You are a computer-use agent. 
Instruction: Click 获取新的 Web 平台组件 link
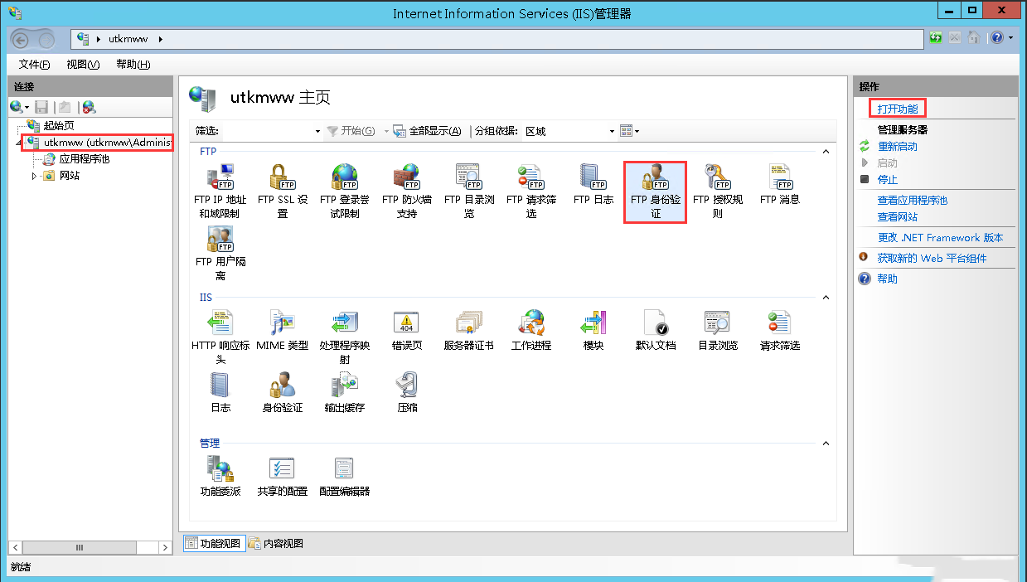932,258
